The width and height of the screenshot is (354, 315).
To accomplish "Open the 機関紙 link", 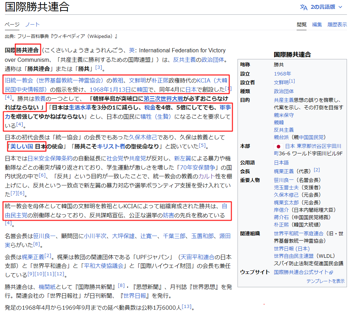I will tap(47, 287).
